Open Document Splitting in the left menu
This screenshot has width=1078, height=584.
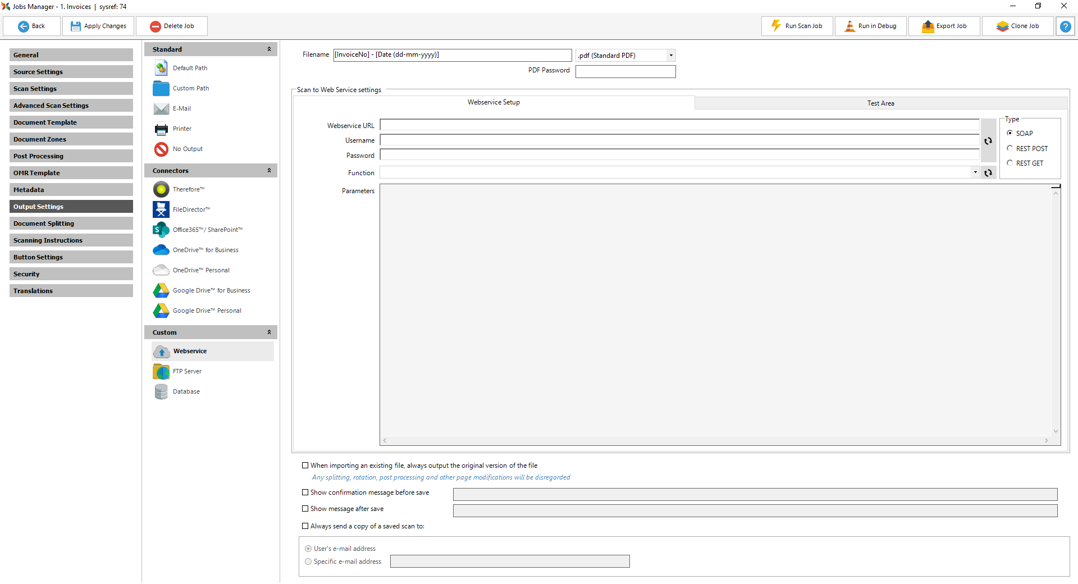[71, 223]
